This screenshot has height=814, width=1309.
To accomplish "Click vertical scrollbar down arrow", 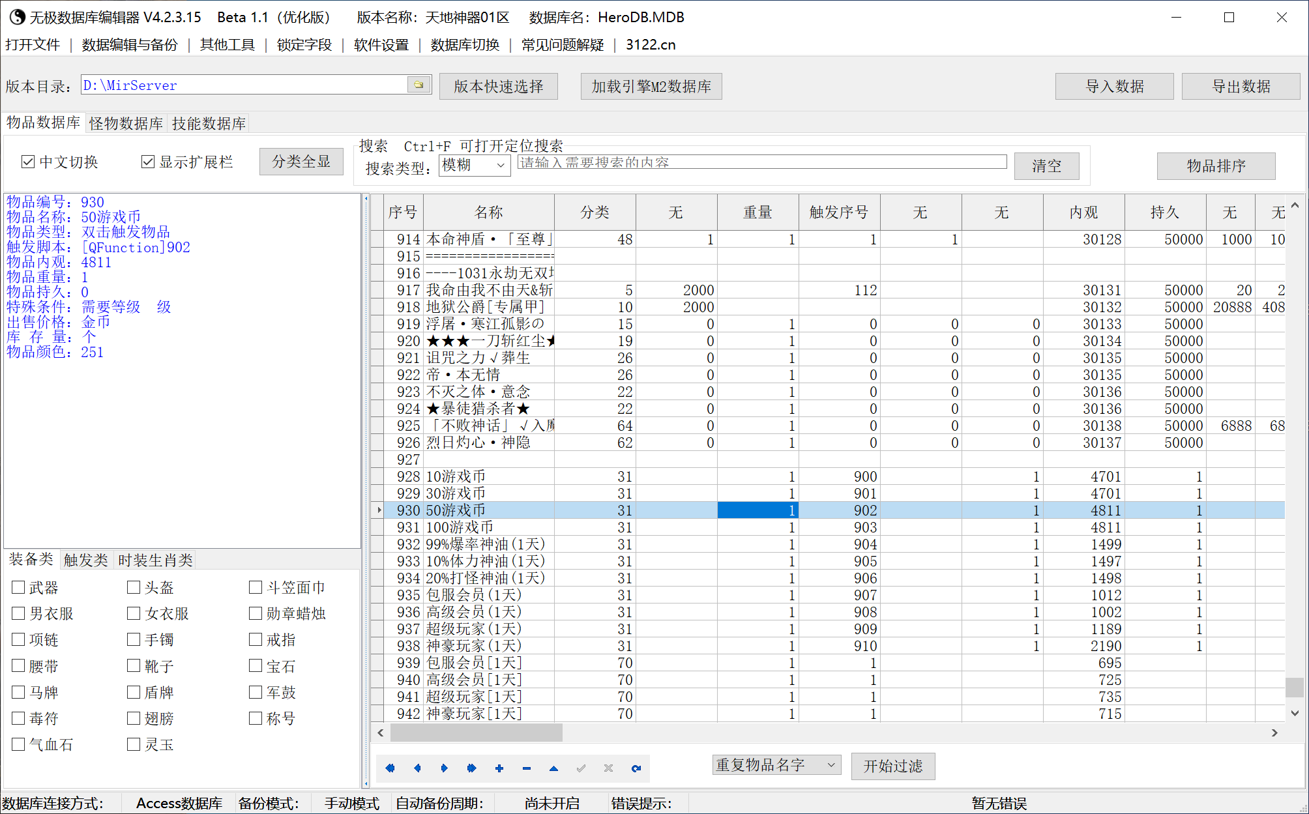I will [1295, 713].
